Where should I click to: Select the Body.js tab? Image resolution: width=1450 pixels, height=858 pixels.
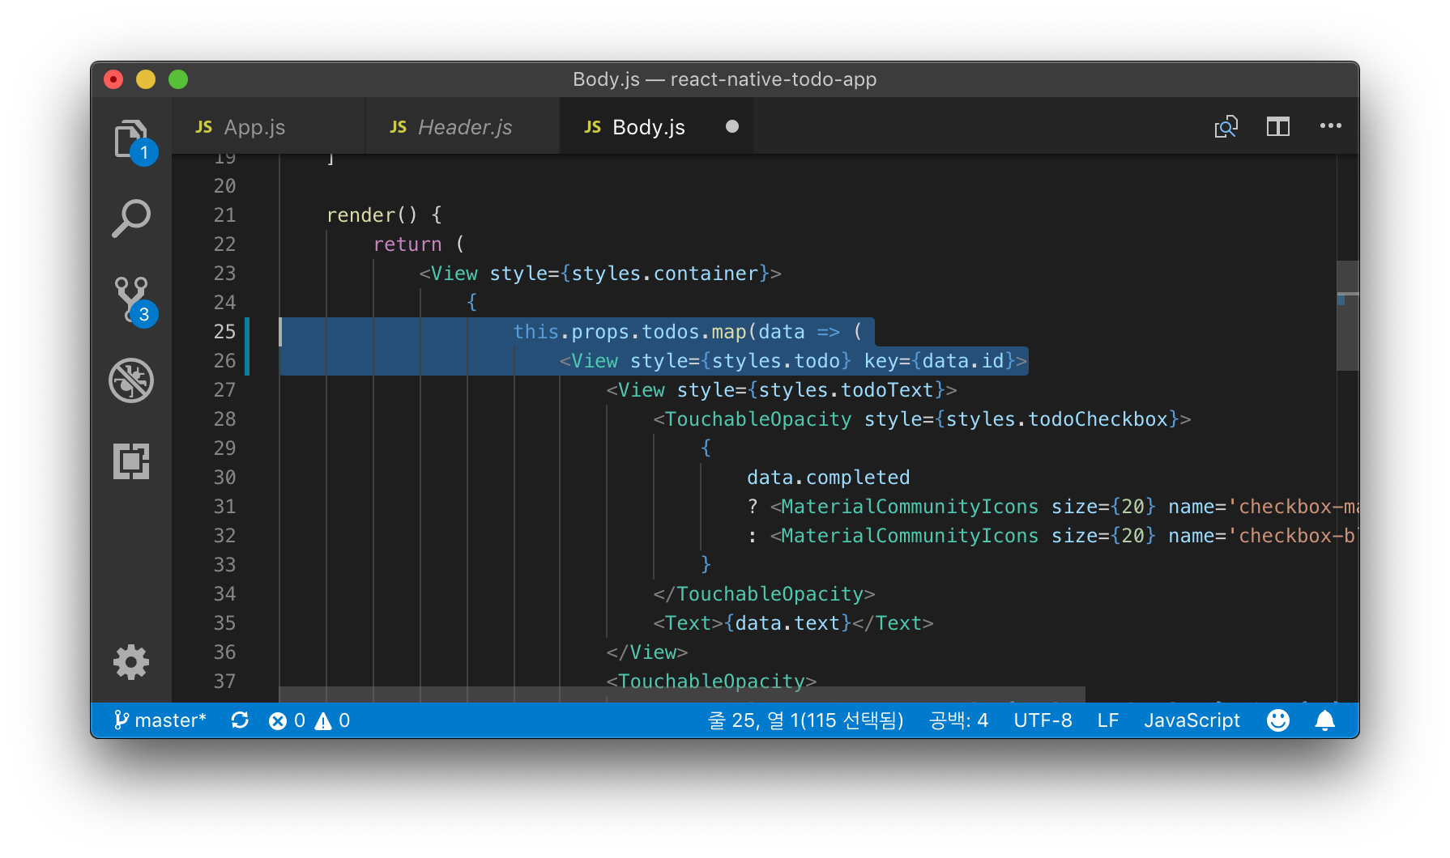coord(657,126)
